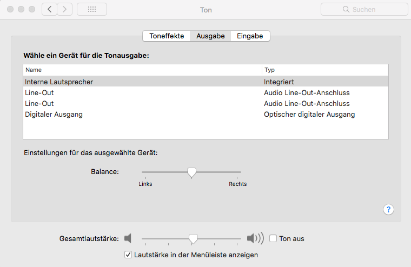Open the Eingabe tab

(x=250, y=36)
